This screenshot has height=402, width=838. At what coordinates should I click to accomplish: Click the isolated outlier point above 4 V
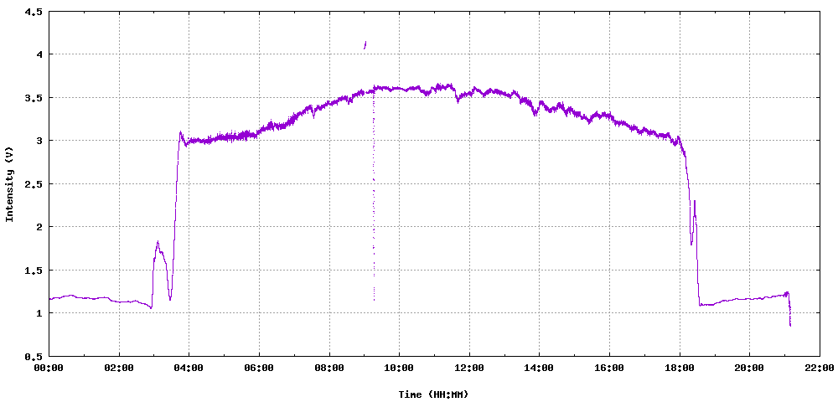(365, 45)
